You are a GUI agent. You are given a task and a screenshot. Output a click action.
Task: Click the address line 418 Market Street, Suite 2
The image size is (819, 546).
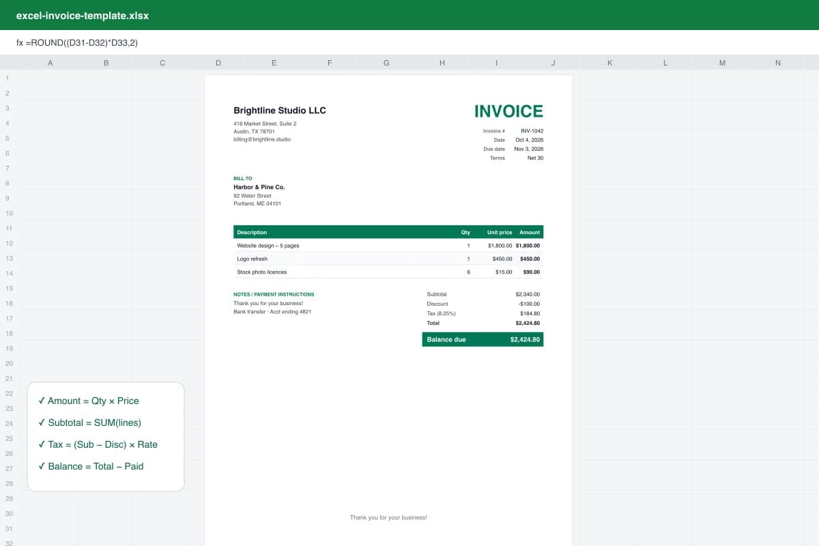click(265, 124)
